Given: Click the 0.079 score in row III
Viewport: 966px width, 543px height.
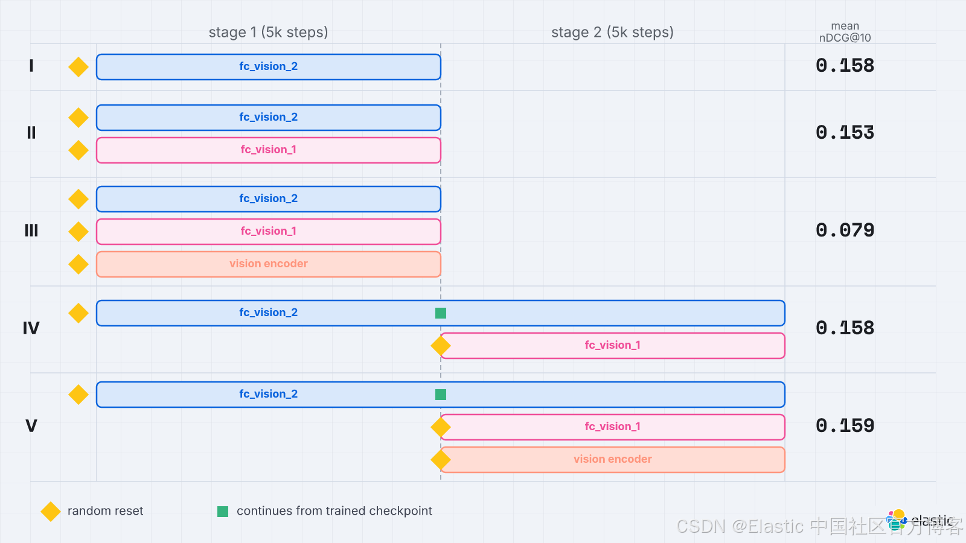Looking at the screenshot, I should 845,230.
